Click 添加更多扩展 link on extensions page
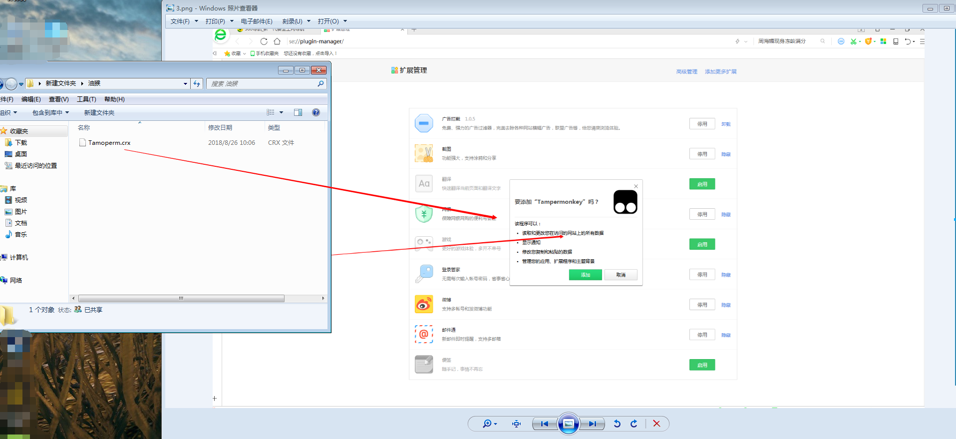This screenshot has height=439, width=956. 721,72
